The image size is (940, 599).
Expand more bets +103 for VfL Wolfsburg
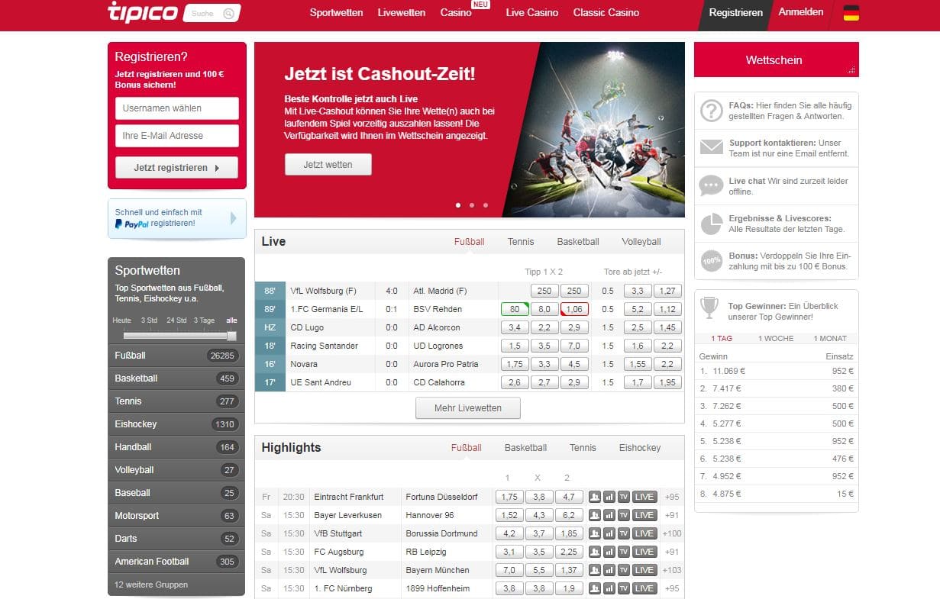pos(672,570)
